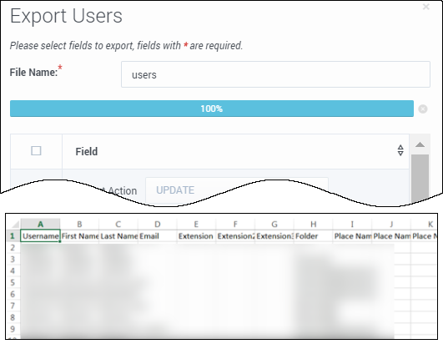Sort the Field column with arrows icon
Screen dimensions: 443x344
tap(400, 150)
